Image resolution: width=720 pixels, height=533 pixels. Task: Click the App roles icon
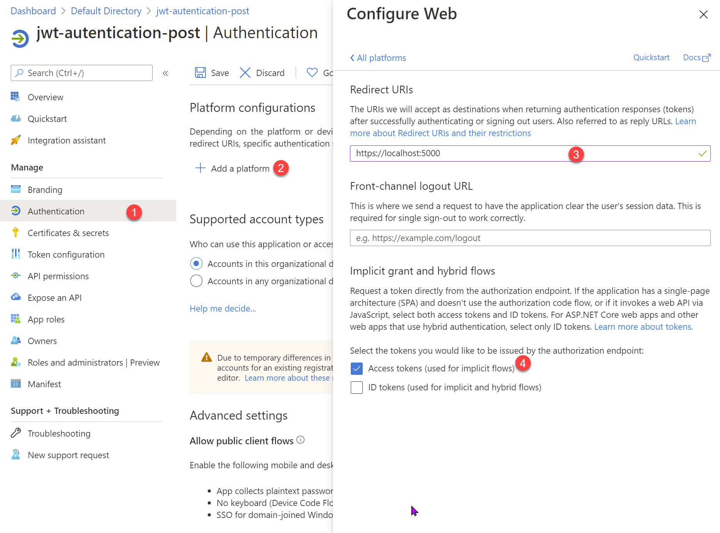click(x=15, y=319)
